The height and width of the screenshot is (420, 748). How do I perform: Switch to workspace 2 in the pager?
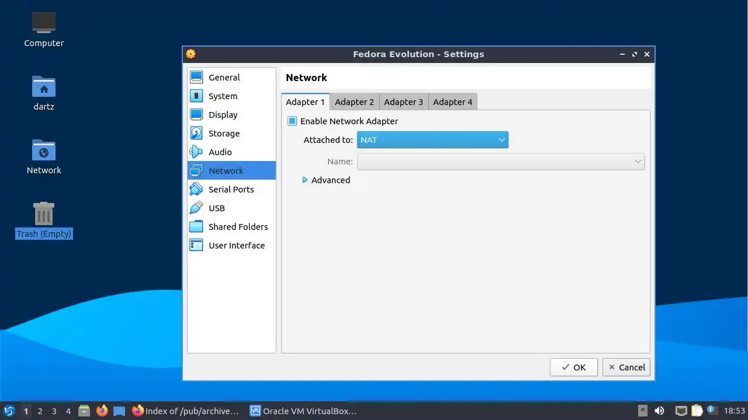tap(40, 411)
